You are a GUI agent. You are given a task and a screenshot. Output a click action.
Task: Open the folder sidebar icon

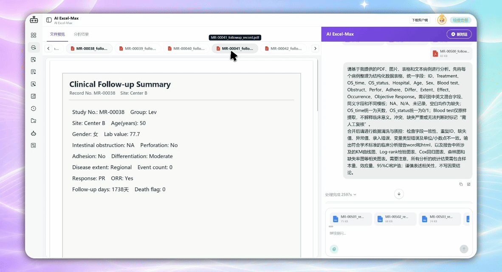(x=34, y=121)
